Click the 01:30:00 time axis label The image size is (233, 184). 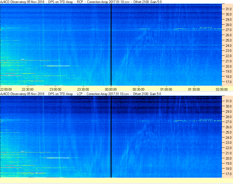(x=194, y=90)
